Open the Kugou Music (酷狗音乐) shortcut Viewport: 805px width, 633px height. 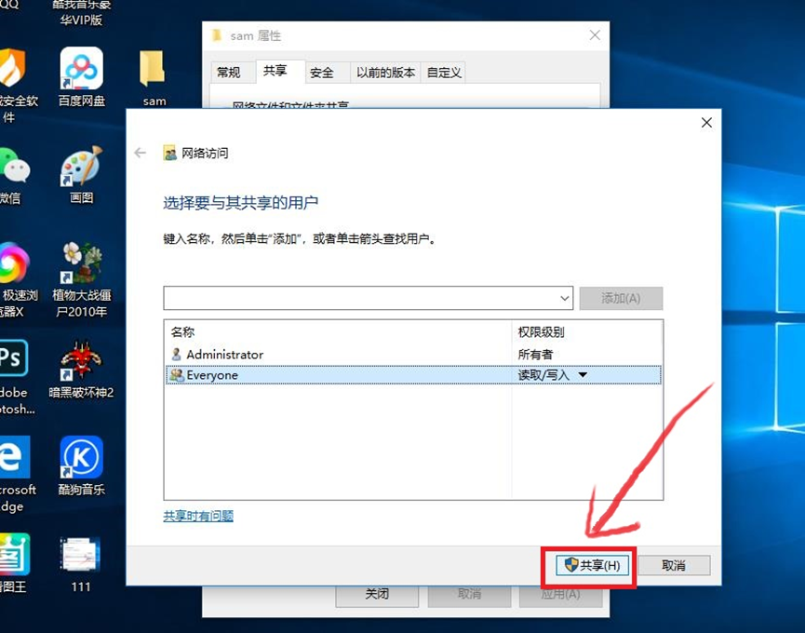(82, 457)
